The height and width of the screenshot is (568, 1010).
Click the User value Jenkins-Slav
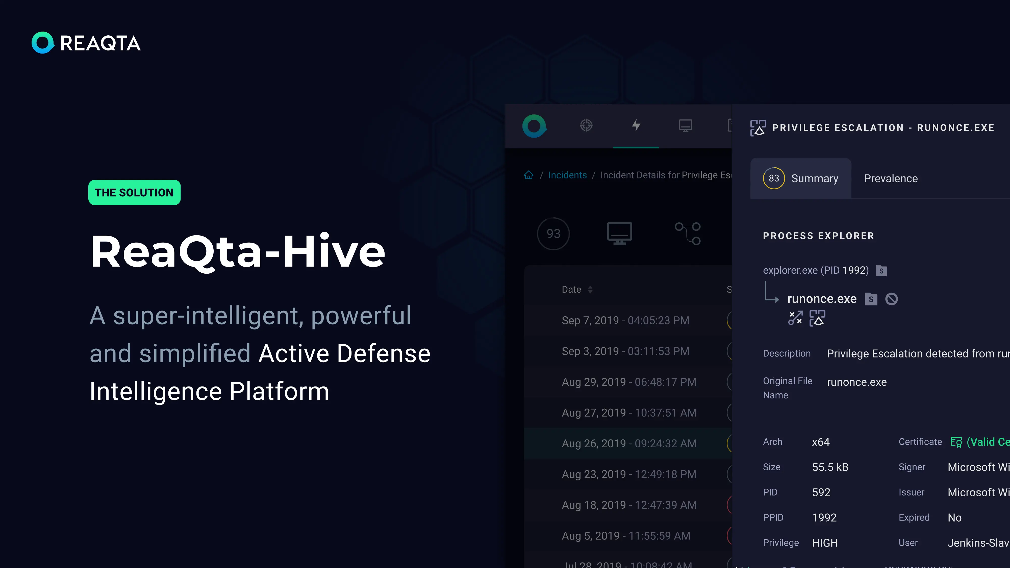pyautogui.click(x=979, y=543)
